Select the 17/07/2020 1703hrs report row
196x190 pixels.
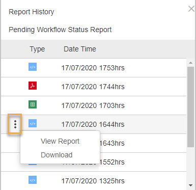(94, 105)
